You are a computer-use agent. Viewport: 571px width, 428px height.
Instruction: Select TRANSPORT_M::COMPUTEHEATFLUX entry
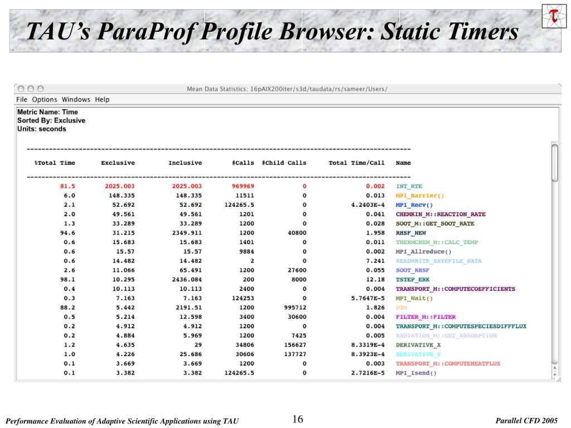click(448, 363)
